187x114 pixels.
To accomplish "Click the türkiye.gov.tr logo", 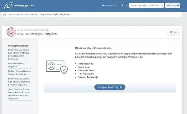I will [x=19, y=6].
